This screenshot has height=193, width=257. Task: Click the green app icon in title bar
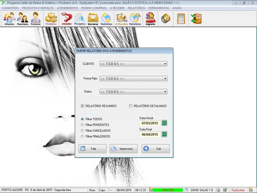pyautogui.click(x=3, y=3)
